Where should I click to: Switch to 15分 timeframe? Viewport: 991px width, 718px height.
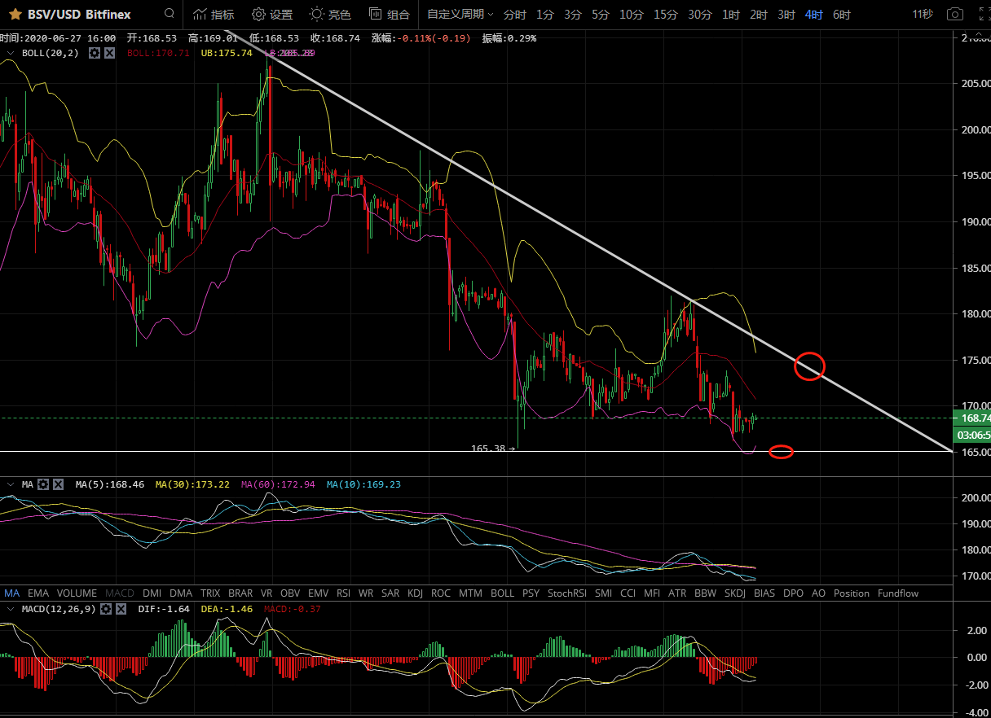[665, 15]
